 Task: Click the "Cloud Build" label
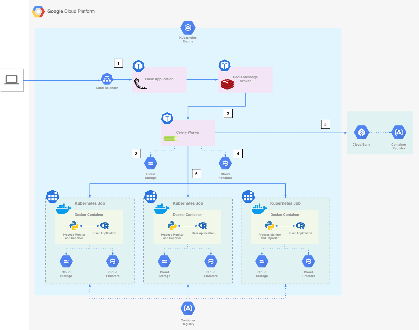[361, 145]
